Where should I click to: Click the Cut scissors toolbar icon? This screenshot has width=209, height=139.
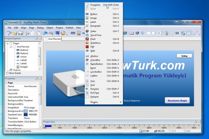[27, 33]
